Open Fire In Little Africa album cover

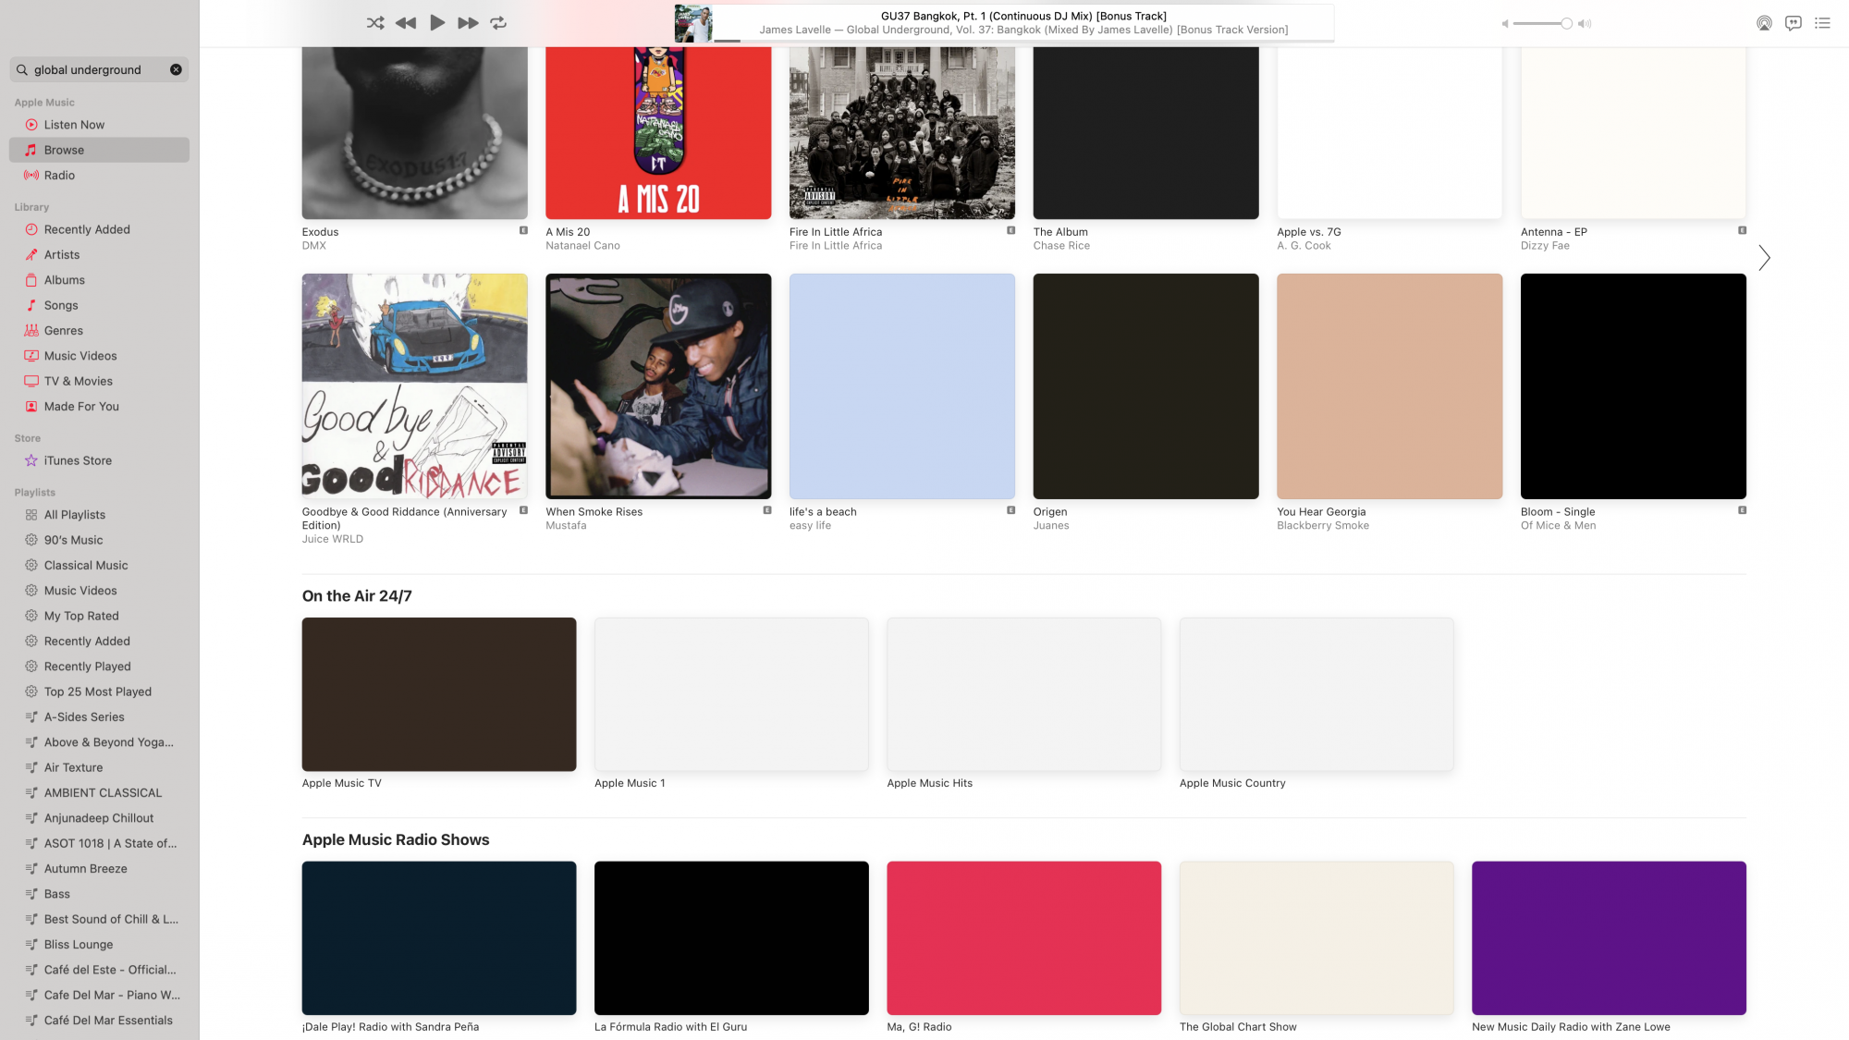[902, 133]
